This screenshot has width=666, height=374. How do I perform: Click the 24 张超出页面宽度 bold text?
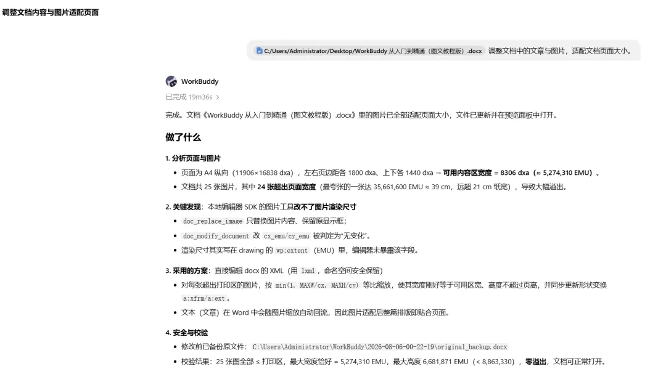(287, 187)
